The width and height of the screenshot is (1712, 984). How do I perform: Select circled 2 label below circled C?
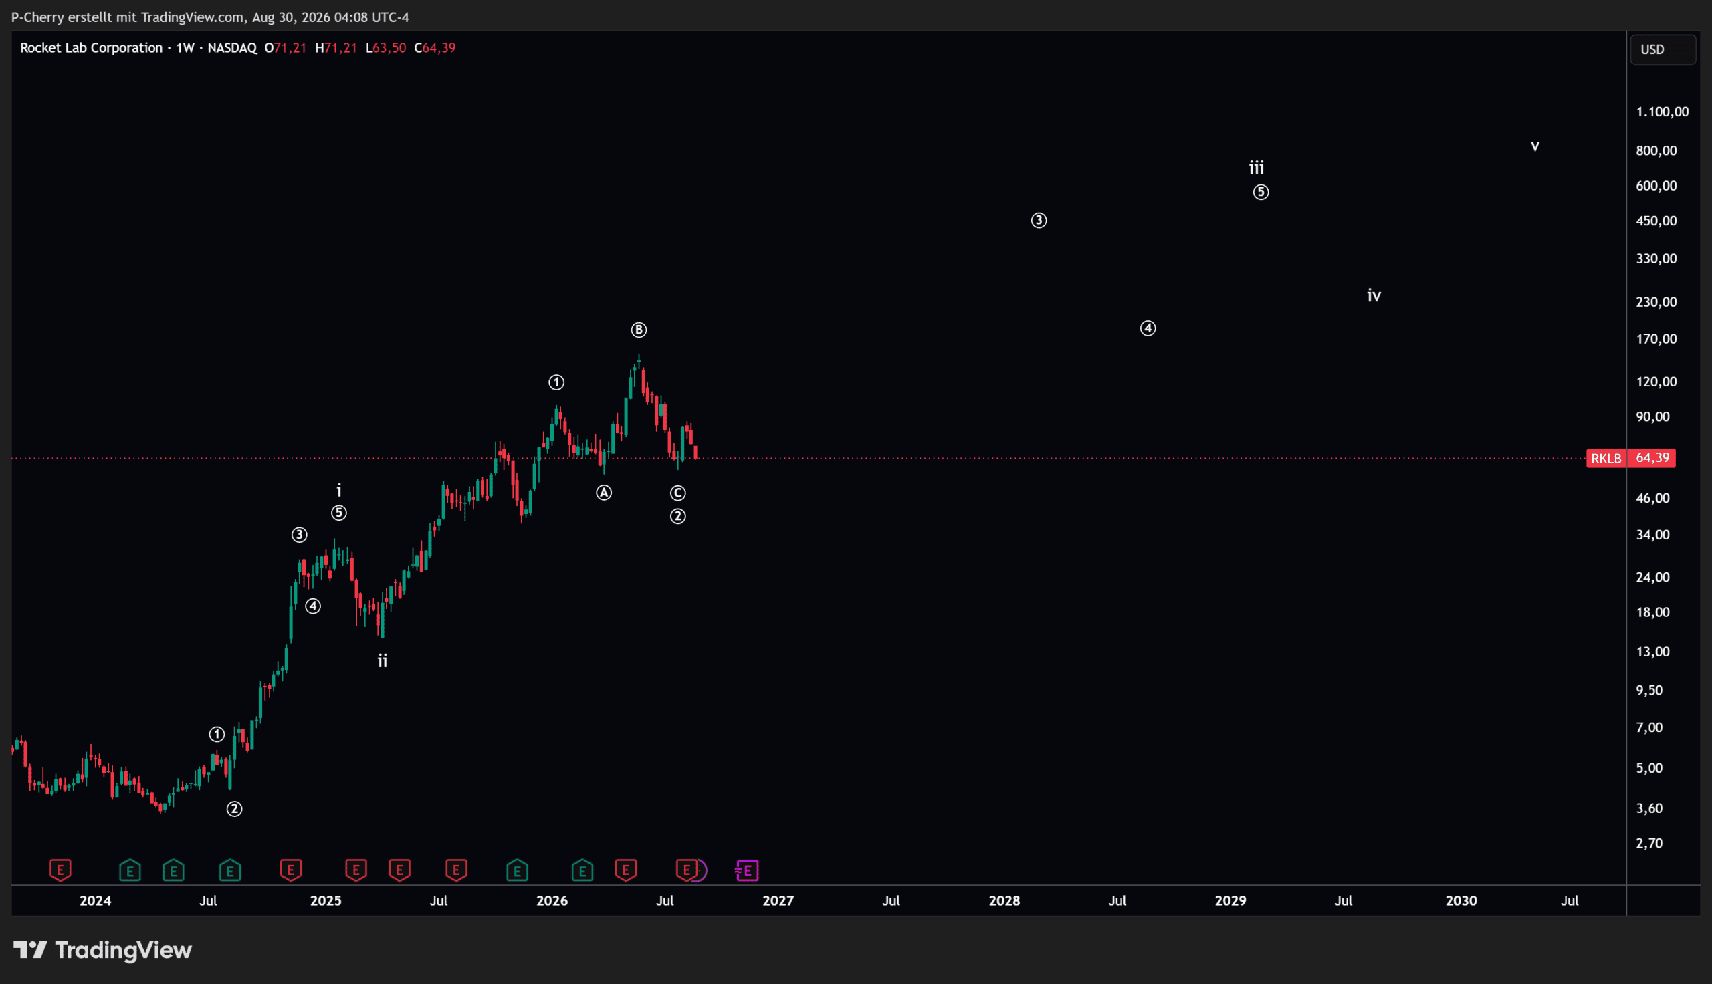(x=678, y=516)
